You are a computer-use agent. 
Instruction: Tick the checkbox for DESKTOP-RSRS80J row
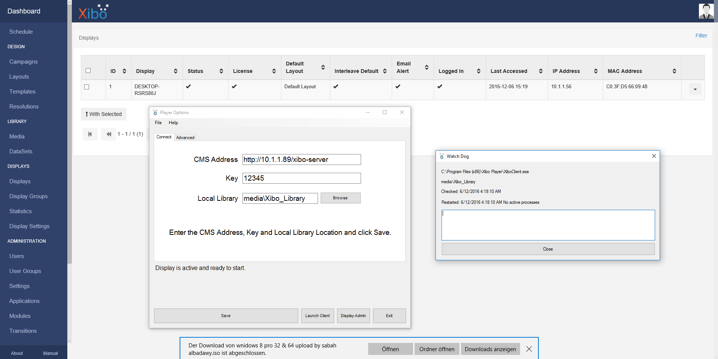coord(87,87)
